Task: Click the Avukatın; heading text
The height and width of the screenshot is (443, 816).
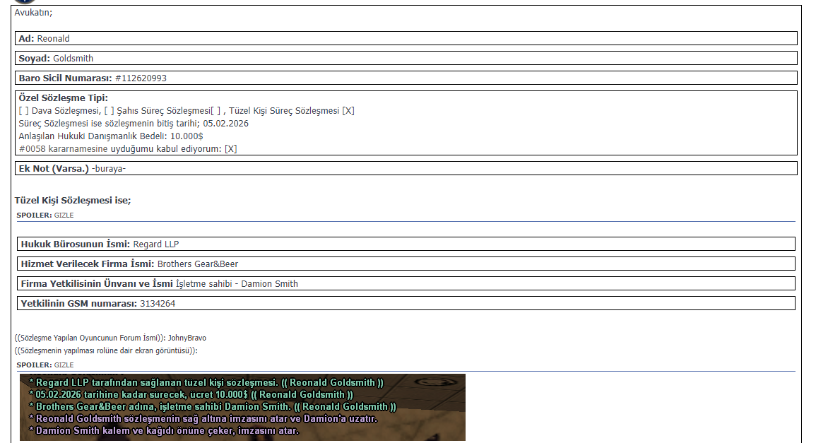Action: [x=33, y=13]
